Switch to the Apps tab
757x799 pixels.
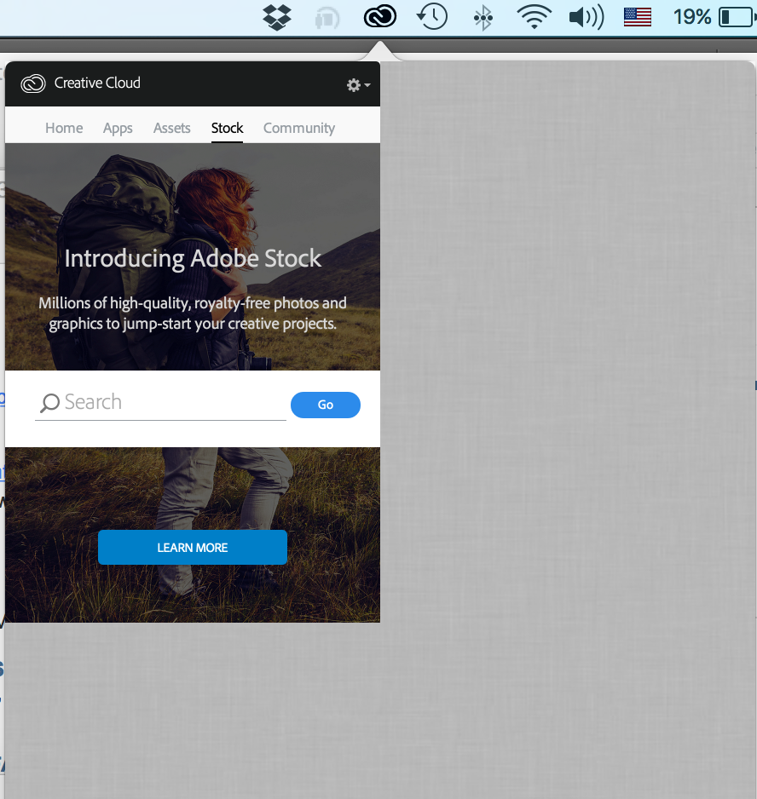[118, 128]
